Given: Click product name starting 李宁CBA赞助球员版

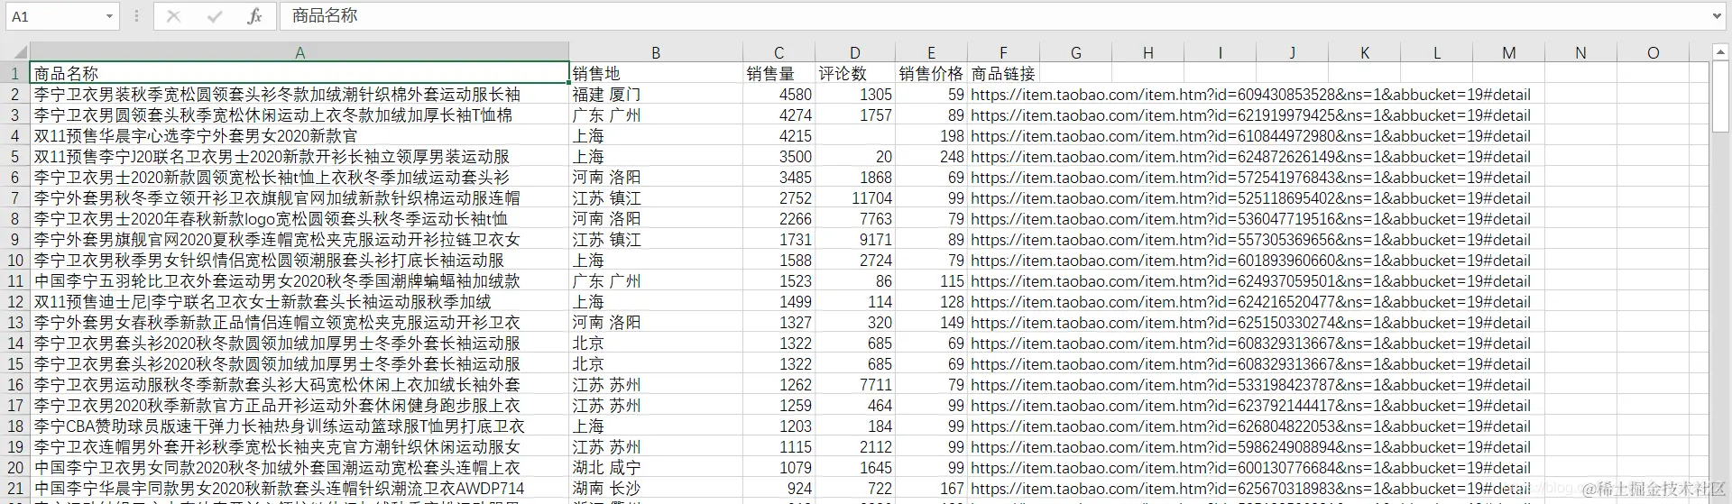Looking at the screenshot, I should tap(299, 426).
